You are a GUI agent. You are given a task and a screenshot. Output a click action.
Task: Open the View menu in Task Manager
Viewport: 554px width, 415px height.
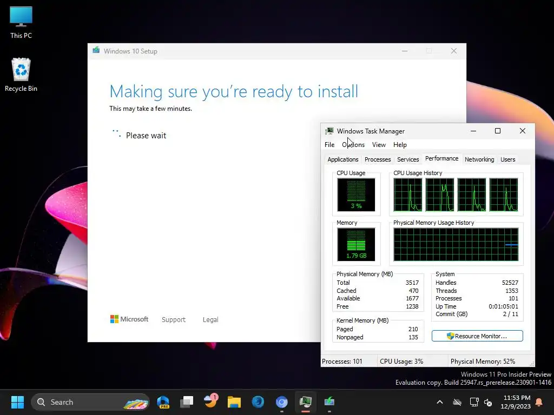click(379, 145)
